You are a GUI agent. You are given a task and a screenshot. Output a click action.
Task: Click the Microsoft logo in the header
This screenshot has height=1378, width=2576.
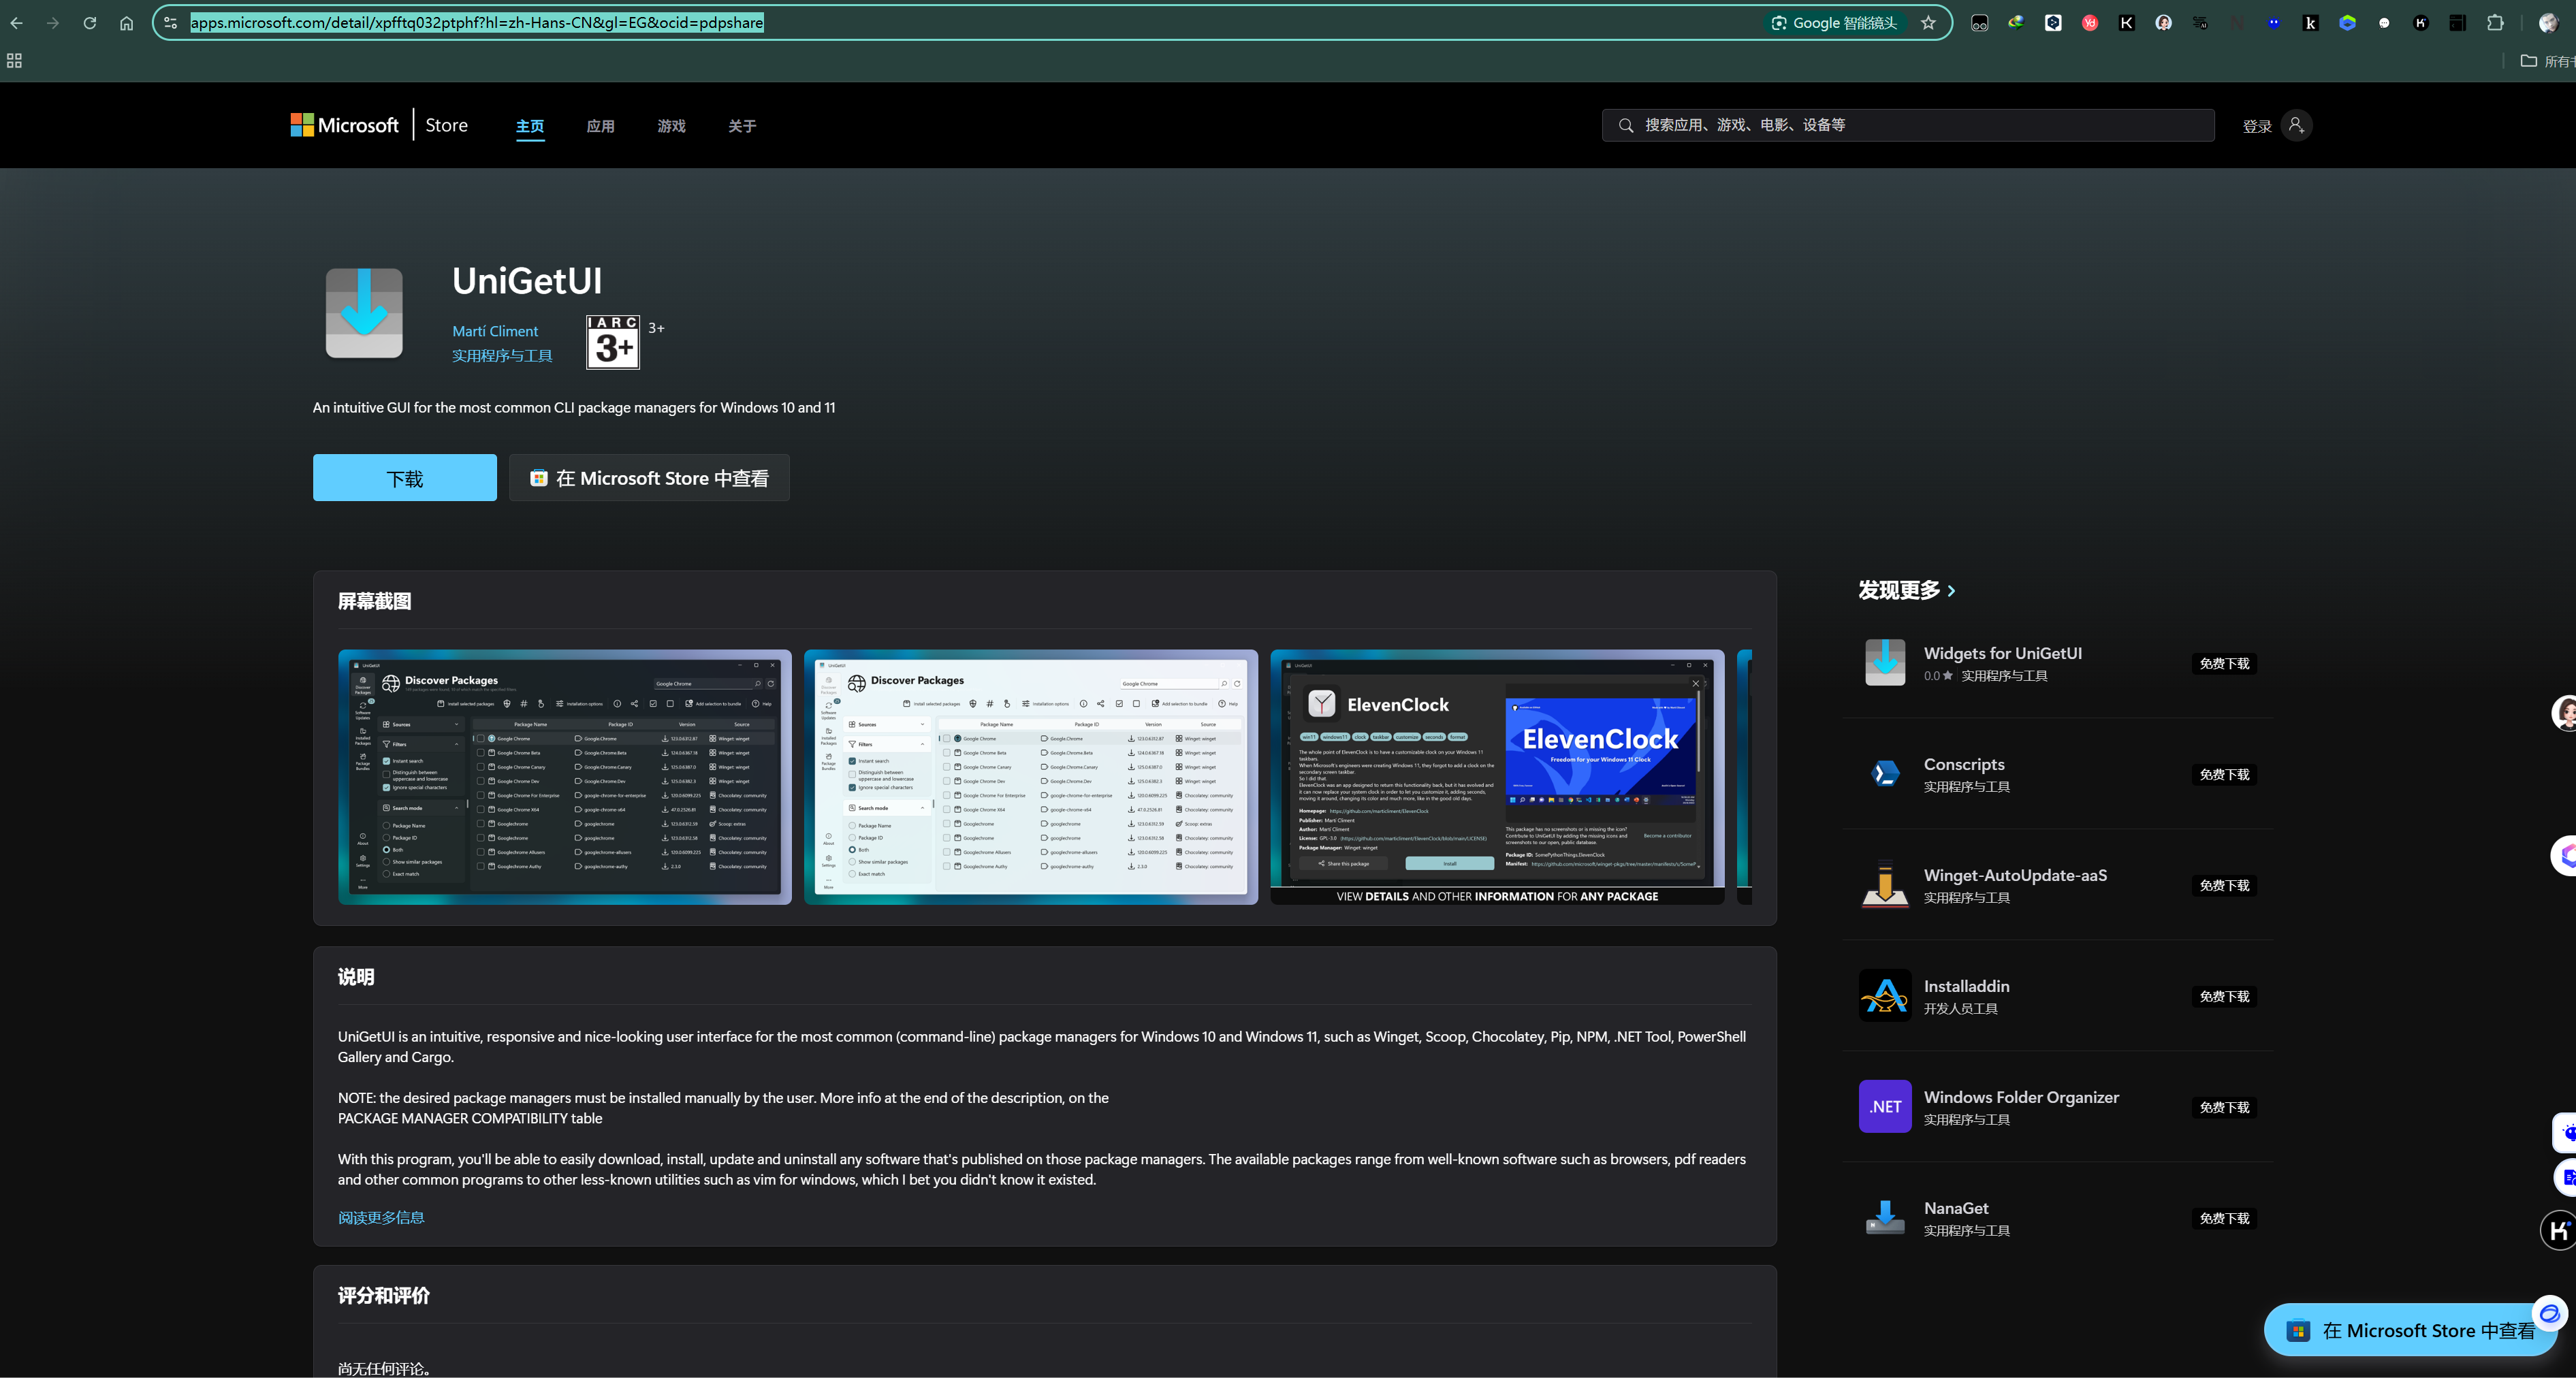(344, 125)
